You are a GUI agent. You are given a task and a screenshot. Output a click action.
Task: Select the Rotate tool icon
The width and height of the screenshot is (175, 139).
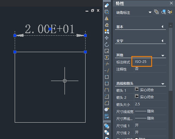107,44
